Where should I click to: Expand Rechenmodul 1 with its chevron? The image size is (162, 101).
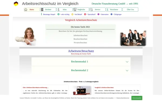(x=127, y=62)
